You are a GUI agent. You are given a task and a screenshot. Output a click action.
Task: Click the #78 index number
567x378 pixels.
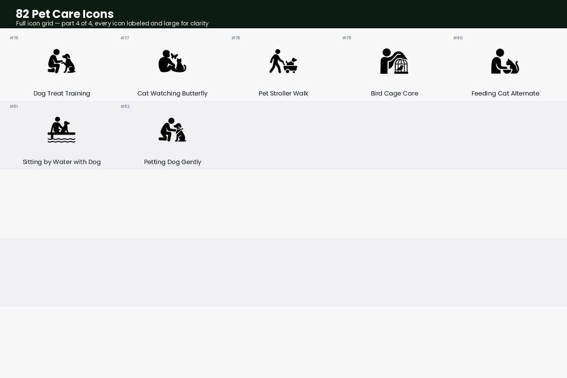click(236, 38)
